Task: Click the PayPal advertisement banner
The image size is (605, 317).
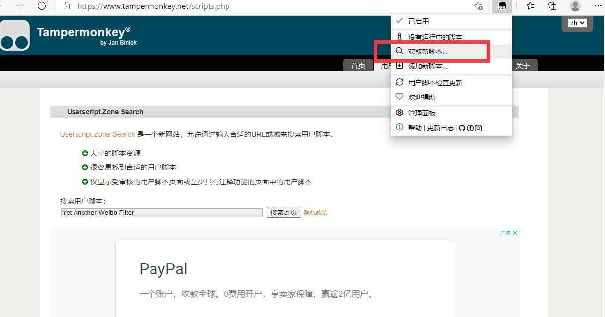Action: (285, 279)
